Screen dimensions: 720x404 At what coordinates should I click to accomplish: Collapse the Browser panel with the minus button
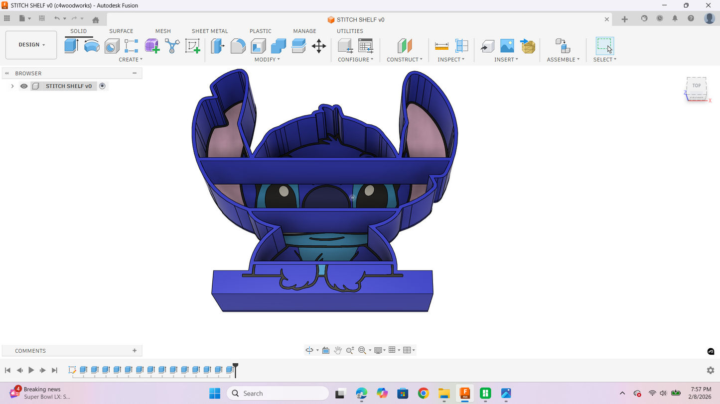pos(135,73)
